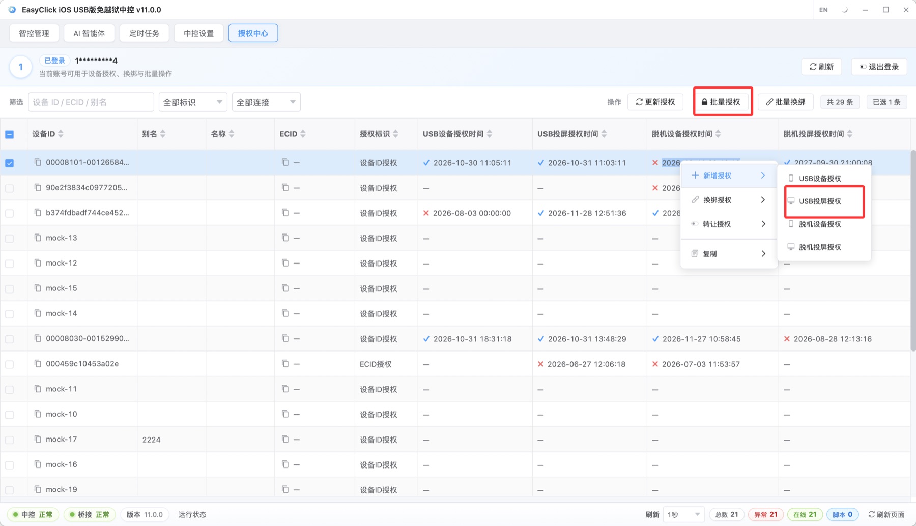Switch input language via EN indicator
916x526 pixels.
pyautogui.click(x=823, y=10)
